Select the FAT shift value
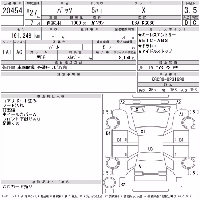200x200 pixels. 7,52
